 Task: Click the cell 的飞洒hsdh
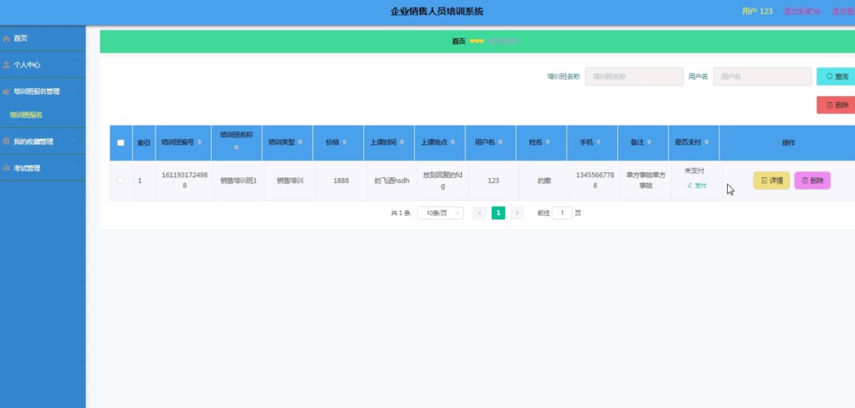[392, 180]
